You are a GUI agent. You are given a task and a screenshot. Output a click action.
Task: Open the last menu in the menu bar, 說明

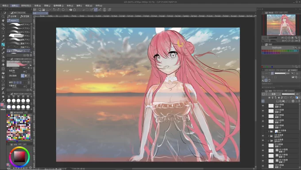point(99,6)
